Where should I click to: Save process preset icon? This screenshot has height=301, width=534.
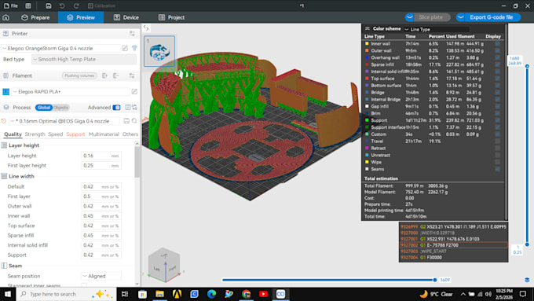(126, 121)
